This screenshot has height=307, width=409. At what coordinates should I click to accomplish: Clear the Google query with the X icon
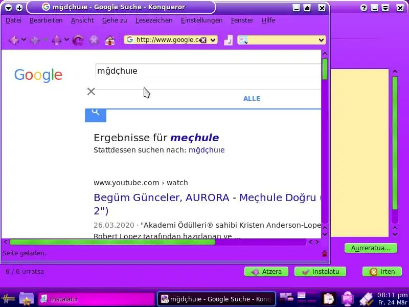pyautogui.click(x=91, y=92)
